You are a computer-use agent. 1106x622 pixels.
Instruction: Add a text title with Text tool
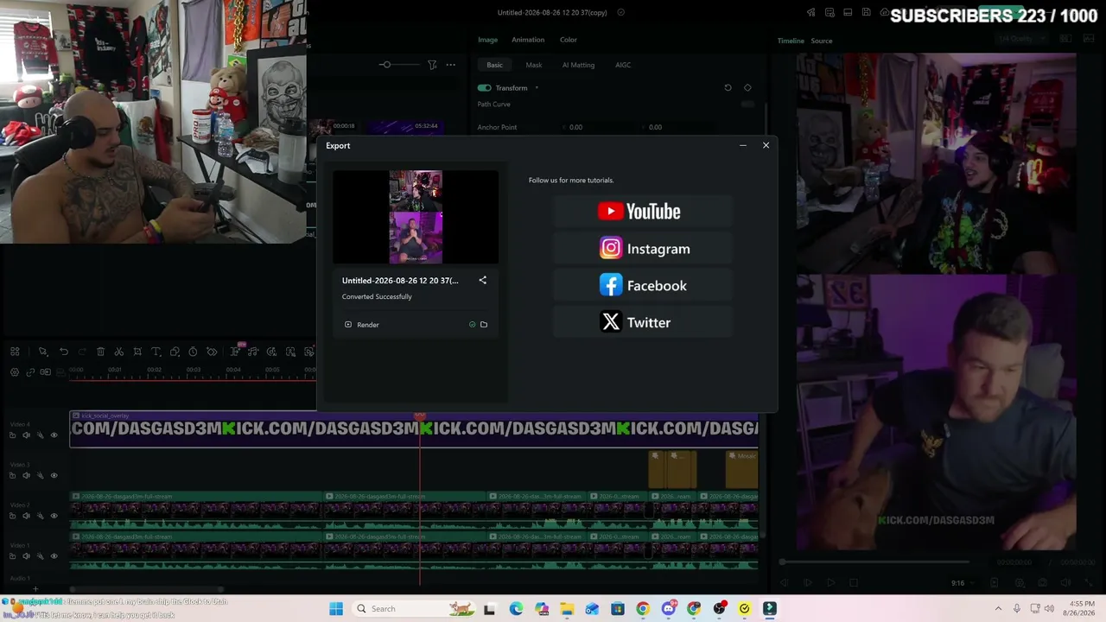(156, 352)
